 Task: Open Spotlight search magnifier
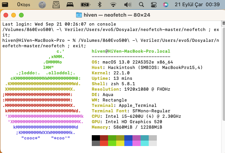tap(141, 5)
